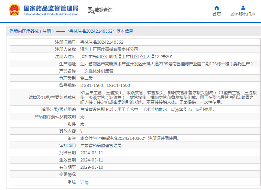Open 政务服务门户 via the user icon
Screen dimensions: 261x190
[x=243, y=8]
